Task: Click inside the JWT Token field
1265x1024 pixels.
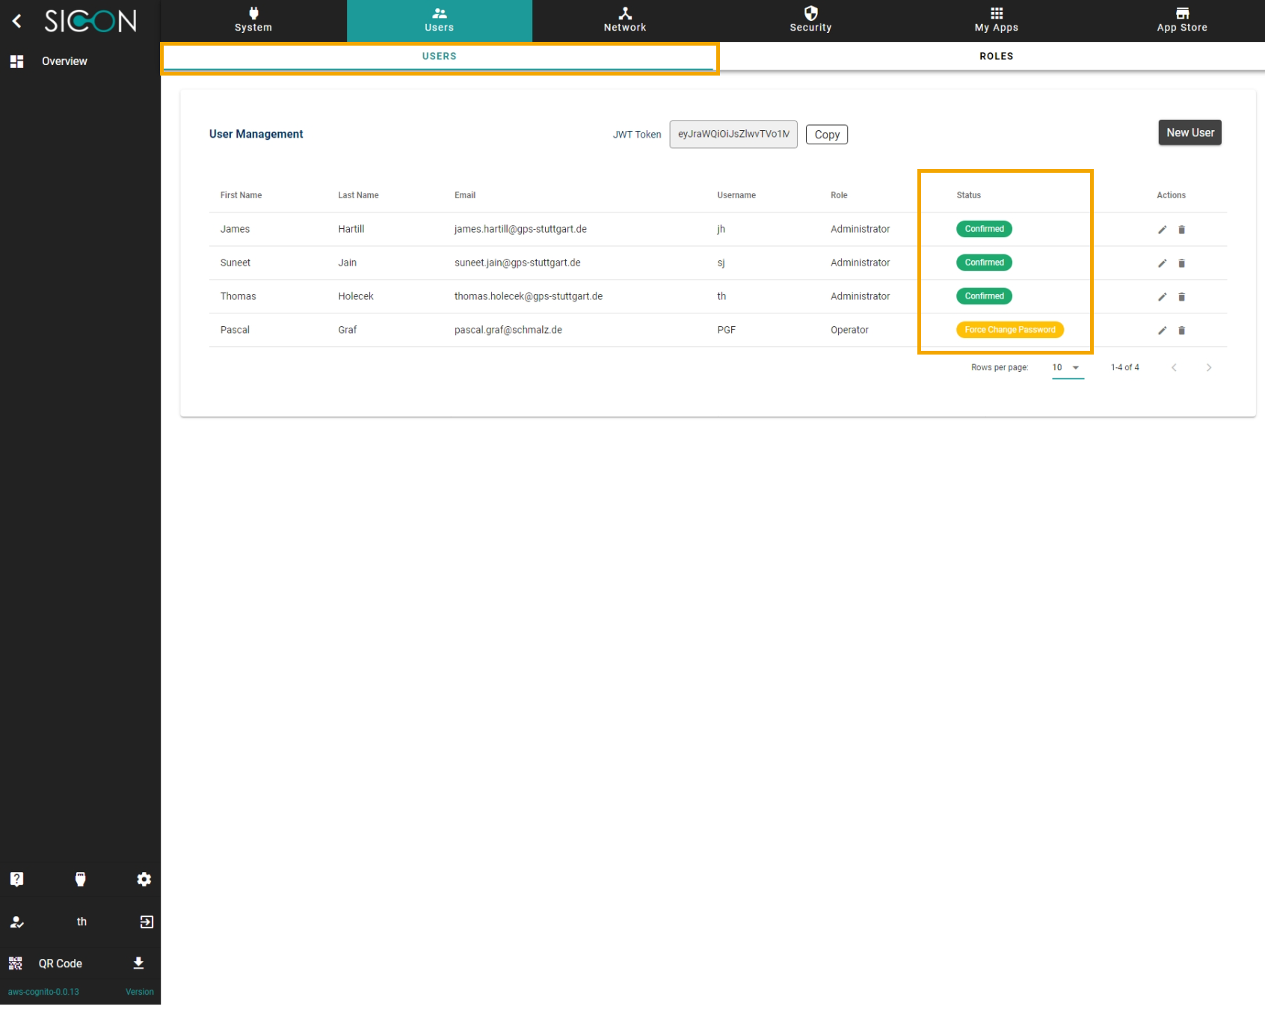Action: 733,135
